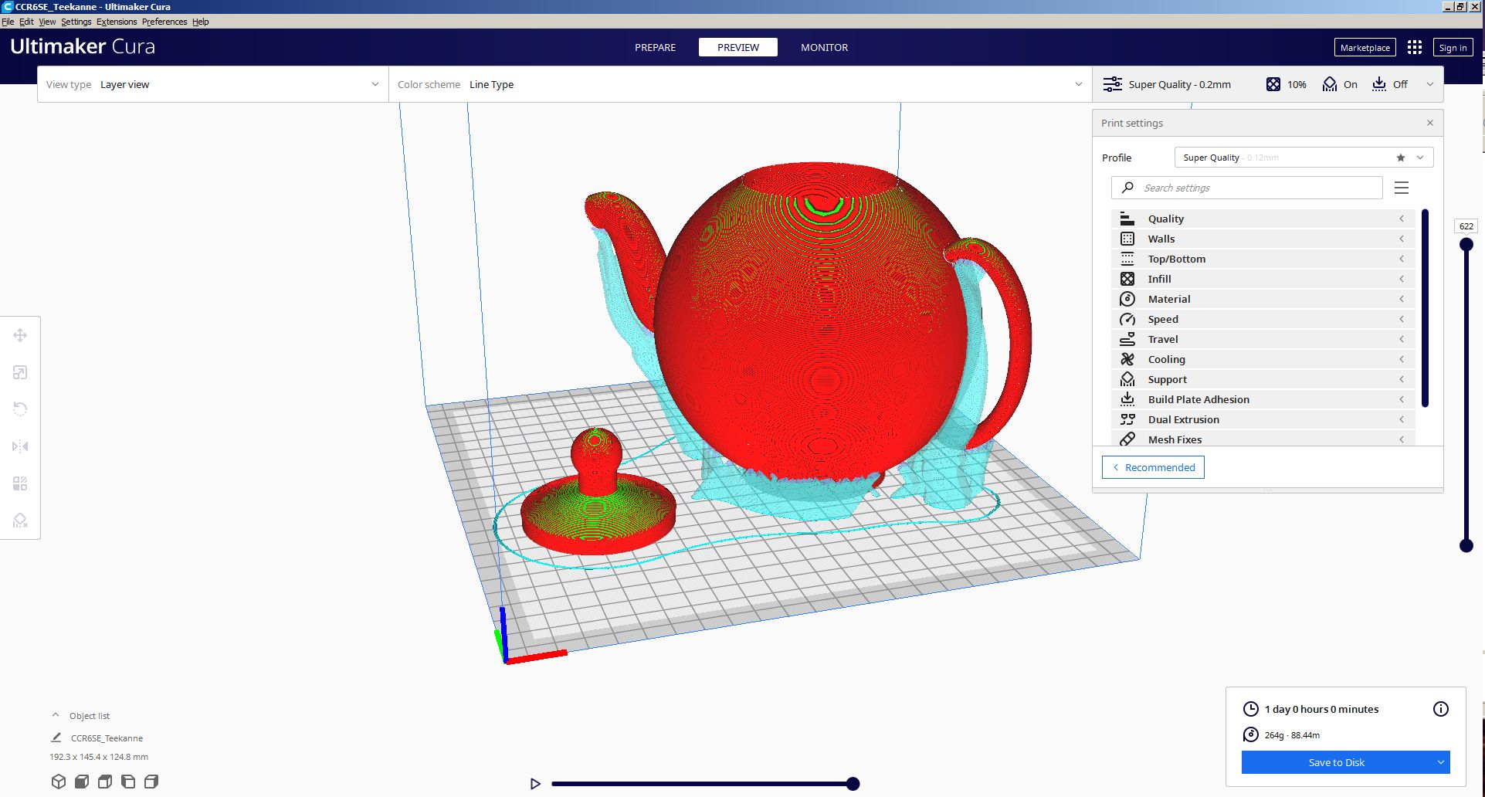This screenshot has width=1485, height=797.
Task: Click the upper layer slider handle
Action: (x=1466, y=245)
